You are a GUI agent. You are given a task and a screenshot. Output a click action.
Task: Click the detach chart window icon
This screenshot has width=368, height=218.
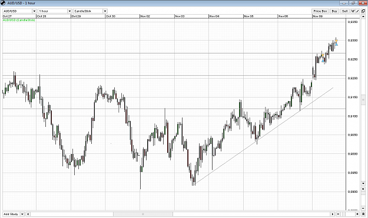coord(363,11)
